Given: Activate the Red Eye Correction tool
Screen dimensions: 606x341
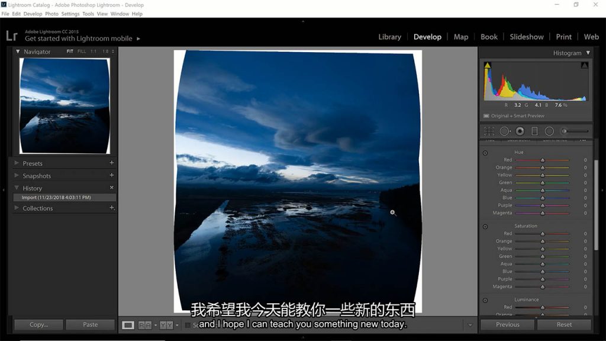Looking at the screenshot, I should (520, 131).
